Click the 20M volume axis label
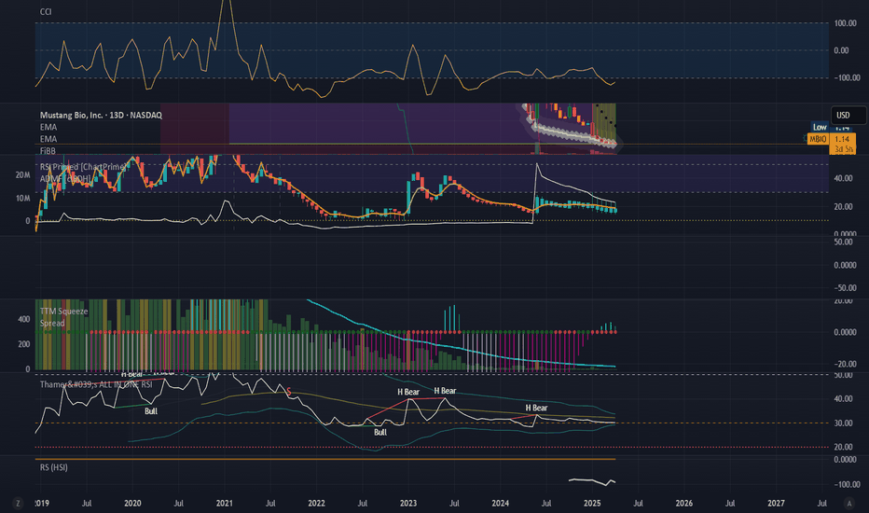Image resolution: width=869 pixels, height=513 pixels. point(22,175)
